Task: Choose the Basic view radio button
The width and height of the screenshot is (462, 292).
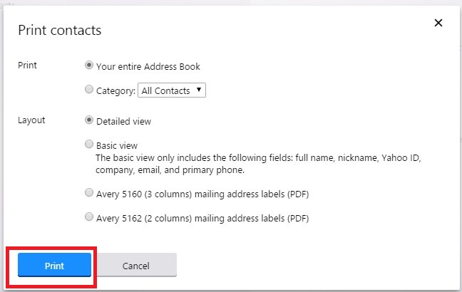Action: coord(89,145)
